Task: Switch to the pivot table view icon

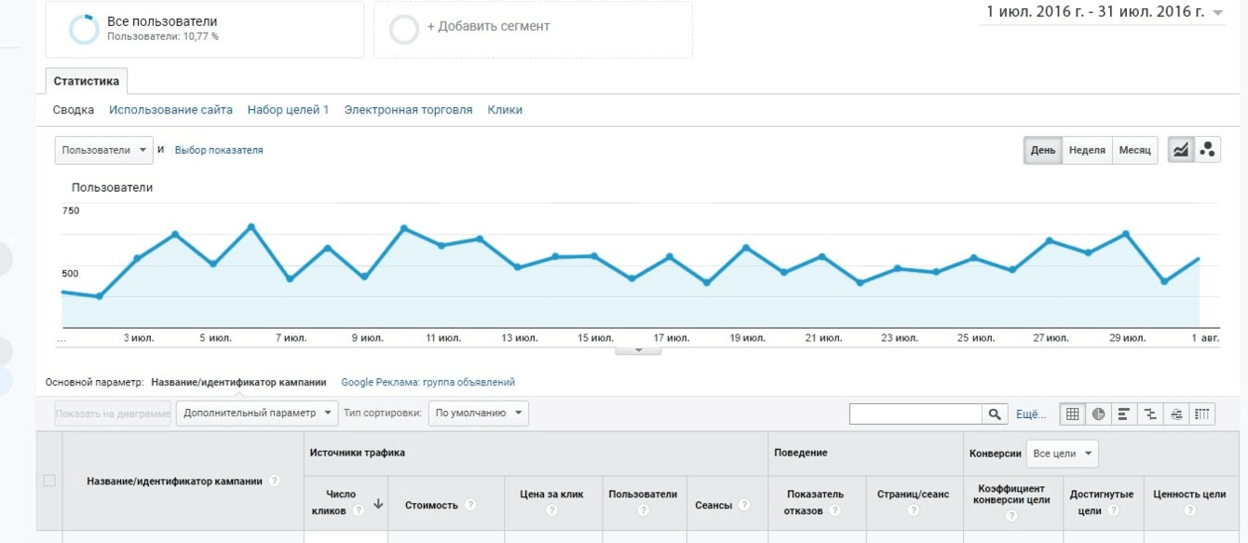Action: [x=1202, y=414]
